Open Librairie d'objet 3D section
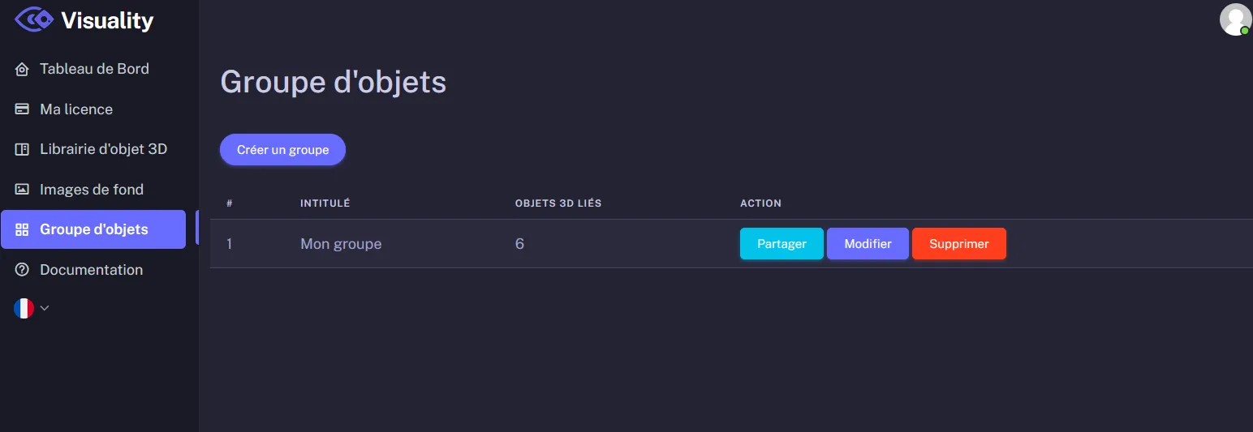 coord(103,149)
